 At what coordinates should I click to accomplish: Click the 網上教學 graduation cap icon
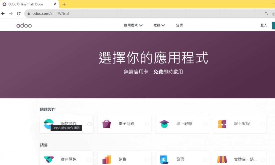(164, 124)
